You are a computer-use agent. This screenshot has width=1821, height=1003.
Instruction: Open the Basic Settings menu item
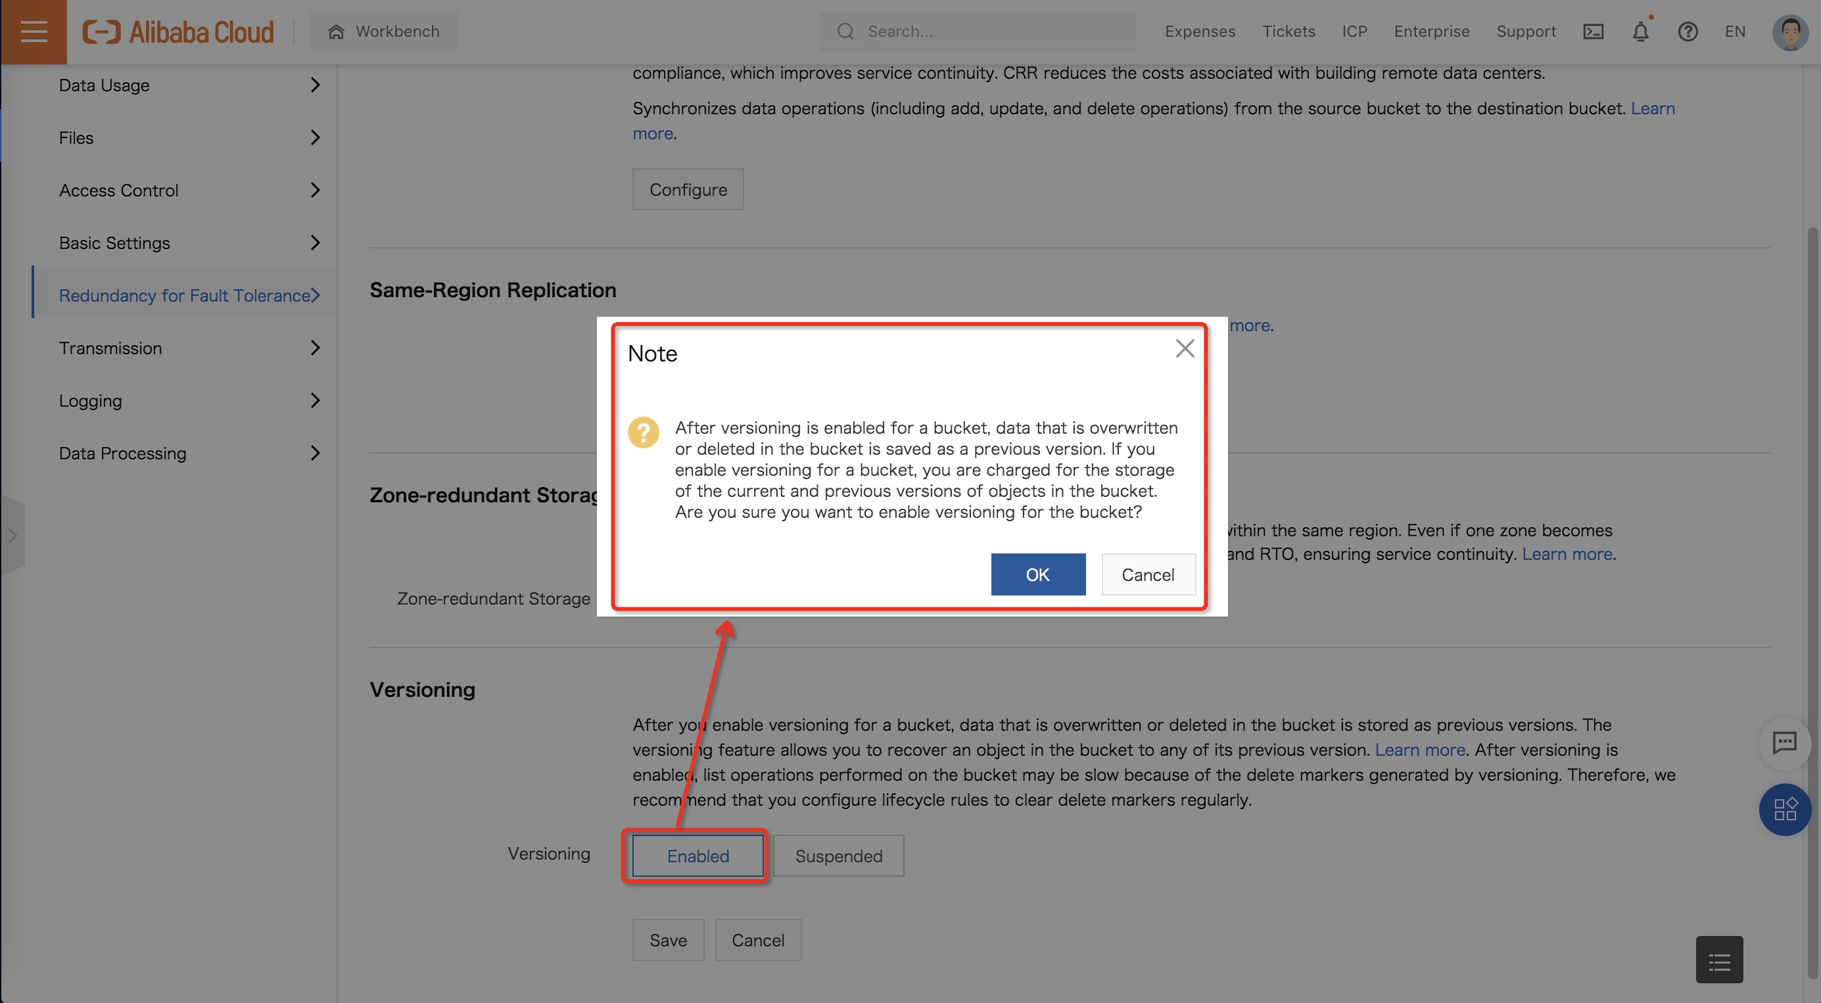pos(187,243)
